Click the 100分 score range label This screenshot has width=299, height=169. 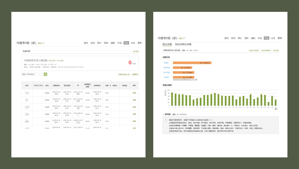point(166,63)
